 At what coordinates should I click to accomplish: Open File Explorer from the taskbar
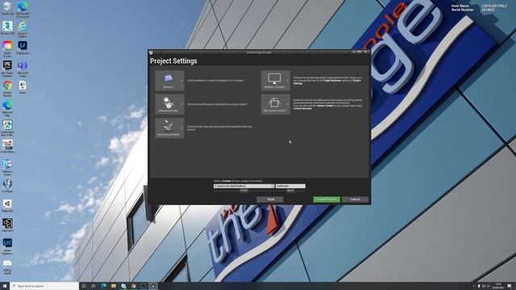[114, 286]
